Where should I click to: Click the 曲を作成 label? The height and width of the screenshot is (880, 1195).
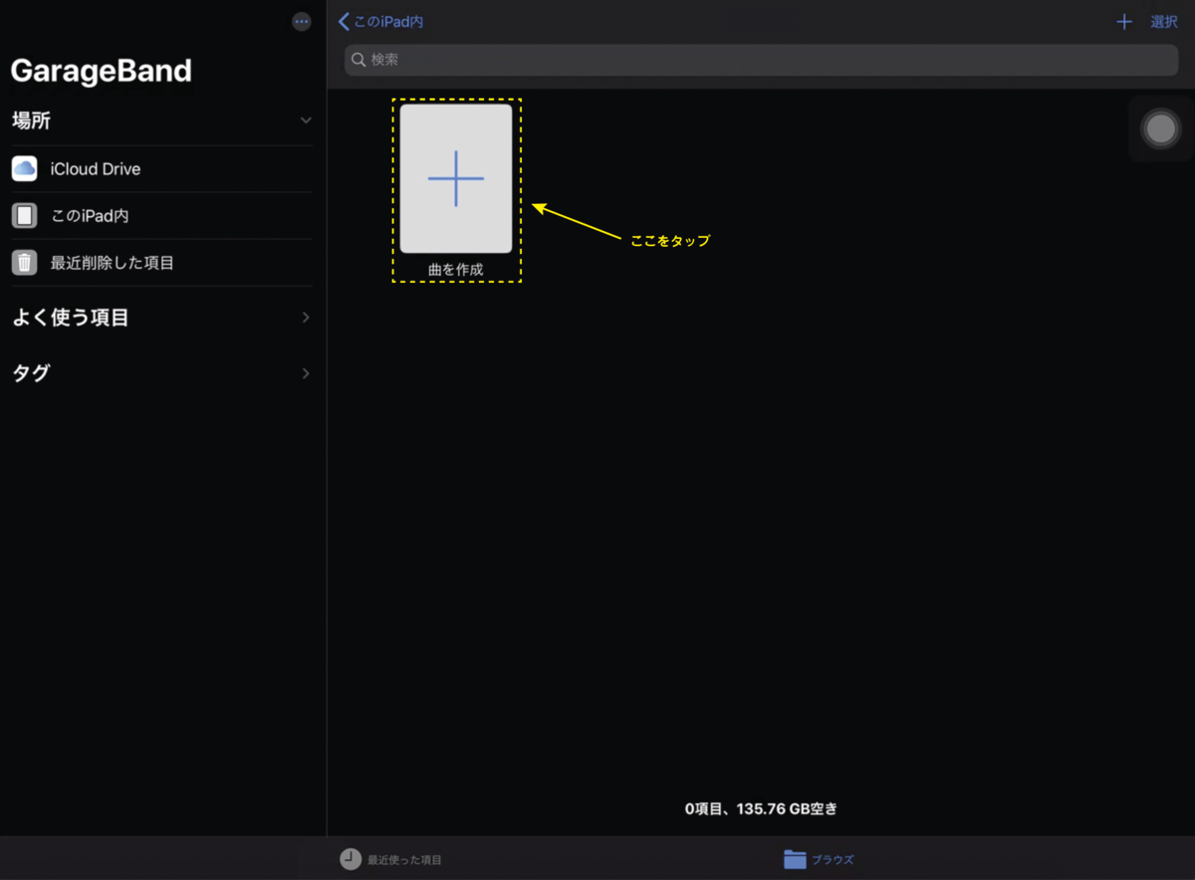tap(456, 270)
